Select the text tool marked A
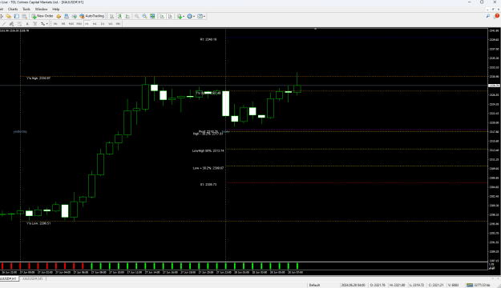The height and width of the screenshot is (288, 501). click(27, 24)
